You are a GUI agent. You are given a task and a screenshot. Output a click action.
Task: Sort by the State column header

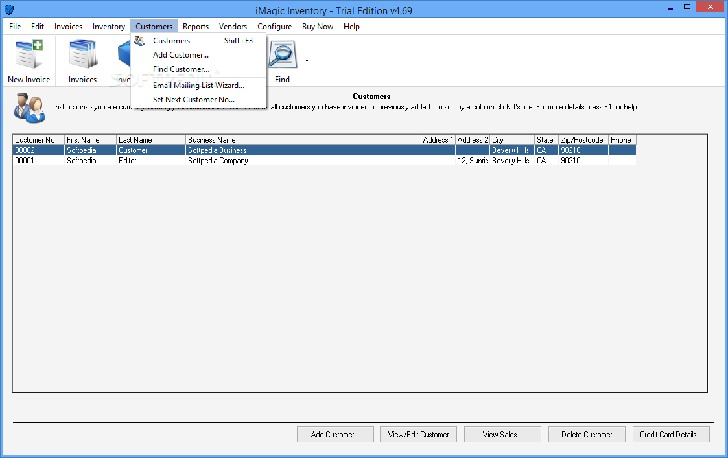point(546,140)
